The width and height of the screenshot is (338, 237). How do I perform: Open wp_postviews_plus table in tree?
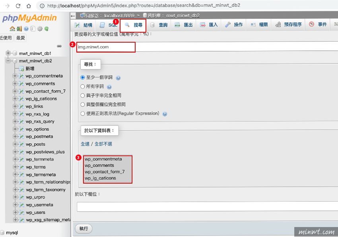pos(45,152)
